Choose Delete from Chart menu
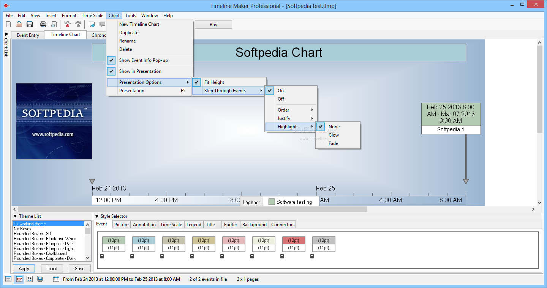547x288 pixels. click(150, 49)
